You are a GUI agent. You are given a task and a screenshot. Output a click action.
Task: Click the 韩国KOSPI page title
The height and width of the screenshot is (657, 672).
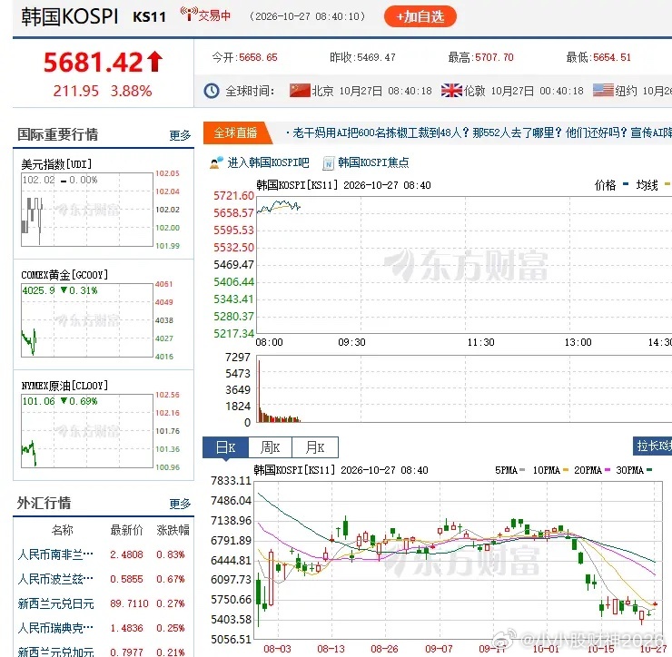(x=69, y=16)
